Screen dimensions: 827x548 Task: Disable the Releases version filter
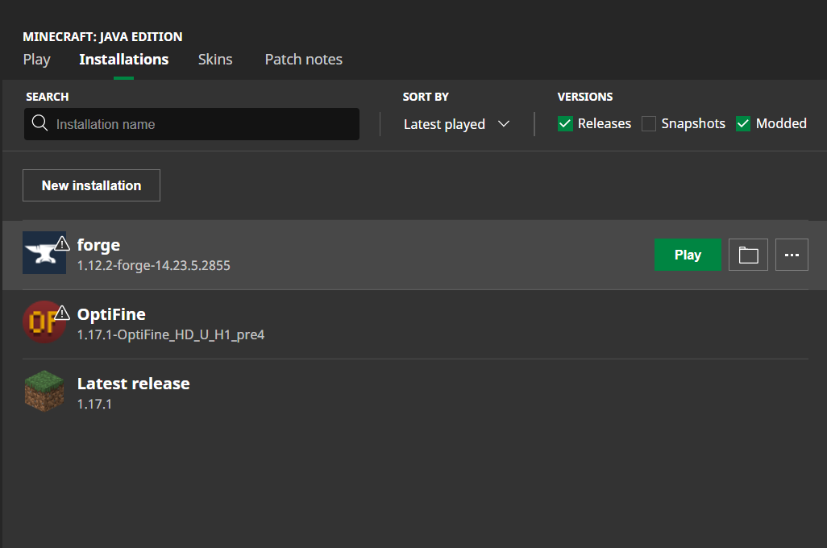point(565,123)
